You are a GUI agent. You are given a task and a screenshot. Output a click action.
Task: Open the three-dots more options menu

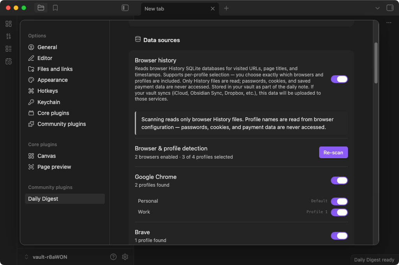pyautogui.click(x=389, y=23)
